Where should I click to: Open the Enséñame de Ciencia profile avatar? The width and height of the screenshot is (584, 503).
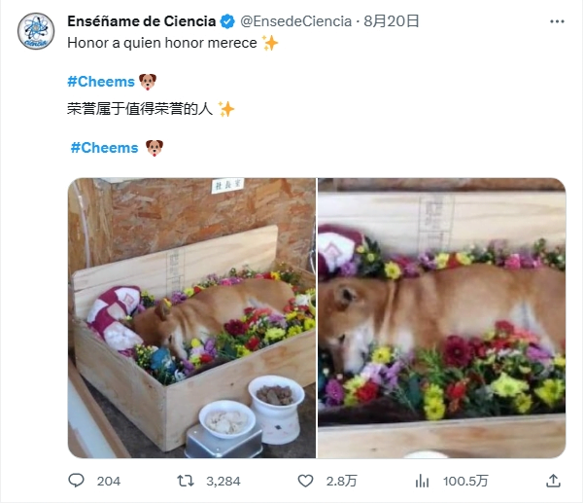click(x=36, y=31)
